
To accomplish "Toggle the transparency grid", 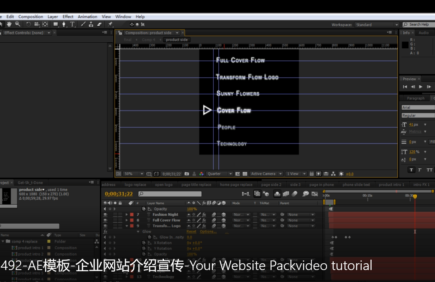I will click(245, 174).
